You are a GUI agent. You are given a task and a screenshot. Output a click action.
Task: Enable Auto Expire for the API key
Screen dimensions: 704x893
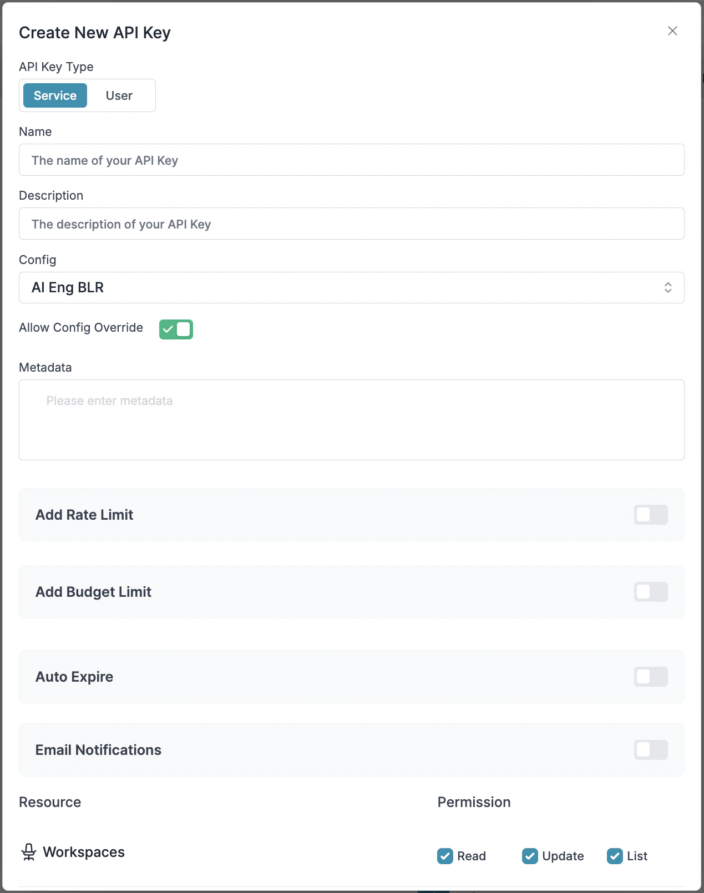pos(650,677)
